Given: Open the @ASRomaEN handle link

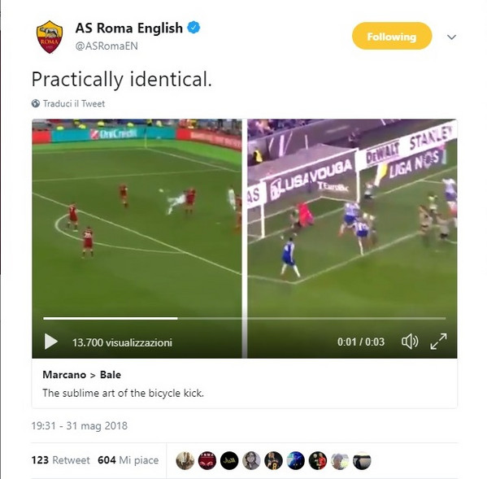Looking at the screenshot, I should tap(107, 46).
